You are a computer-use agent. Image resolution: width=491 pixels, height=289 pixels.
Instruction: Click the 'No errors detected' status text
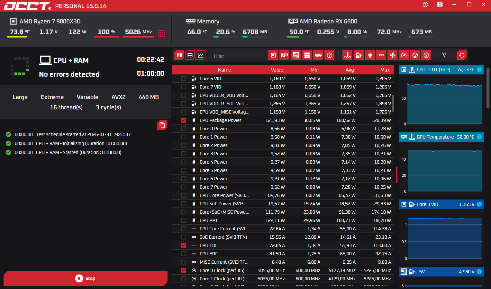tap(69, 74)
